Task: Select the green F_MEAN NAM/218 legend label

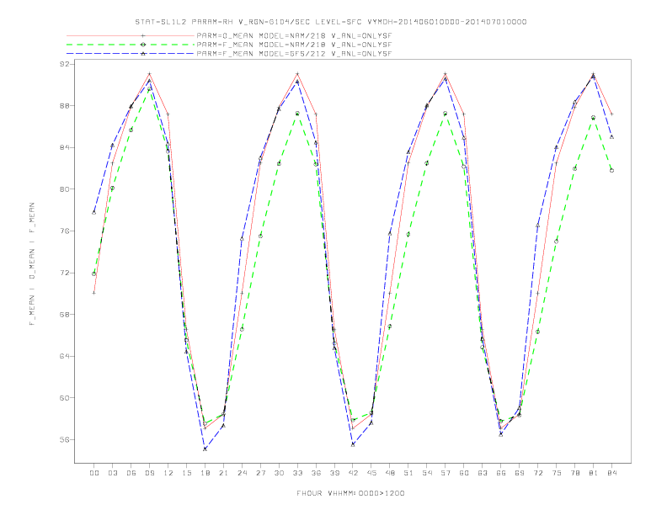Action: click(294, 45)
